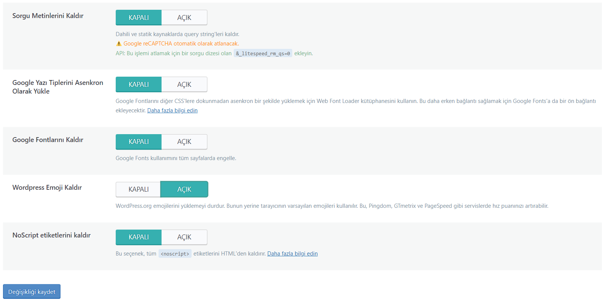Viewport: 609px width, 307px height.
Task: Click the reCAPTCHA warning triangle icon
Action: (x=119, y=44)
